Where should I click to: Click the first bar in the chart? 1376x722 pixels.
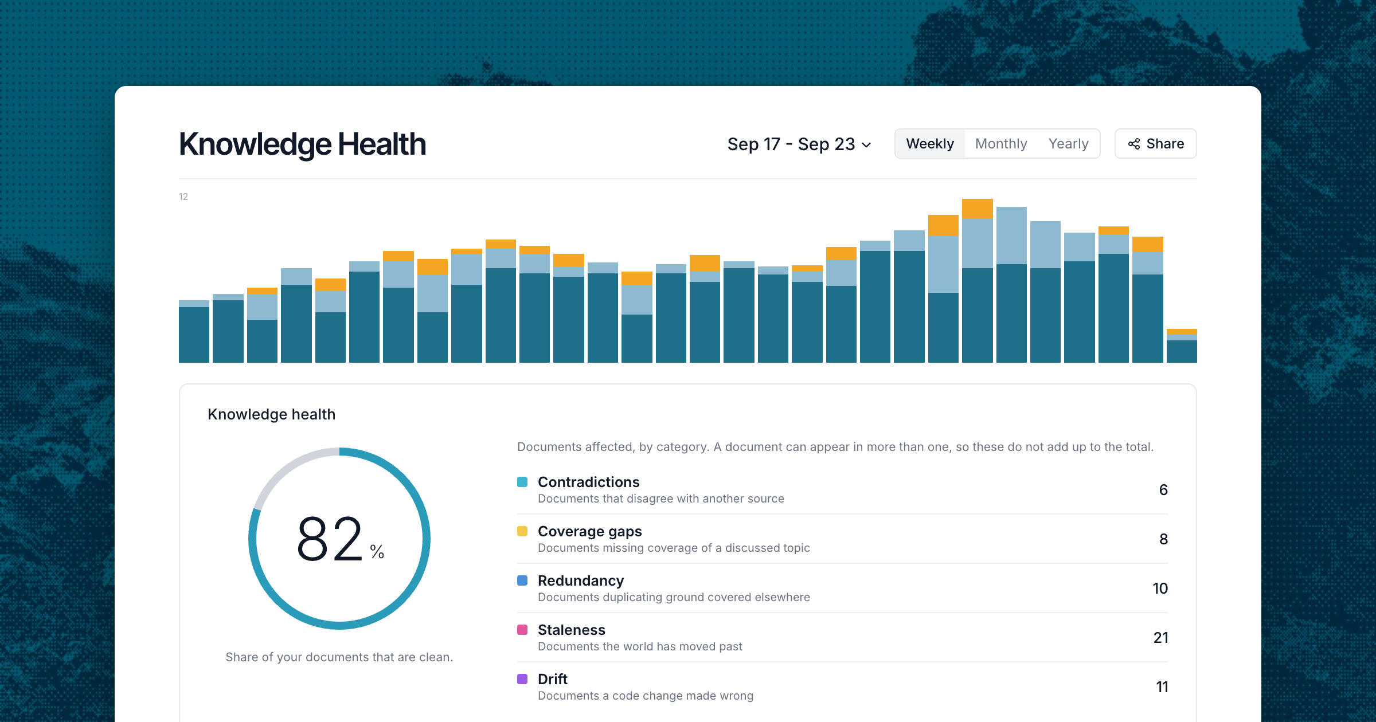click(194, 331)
